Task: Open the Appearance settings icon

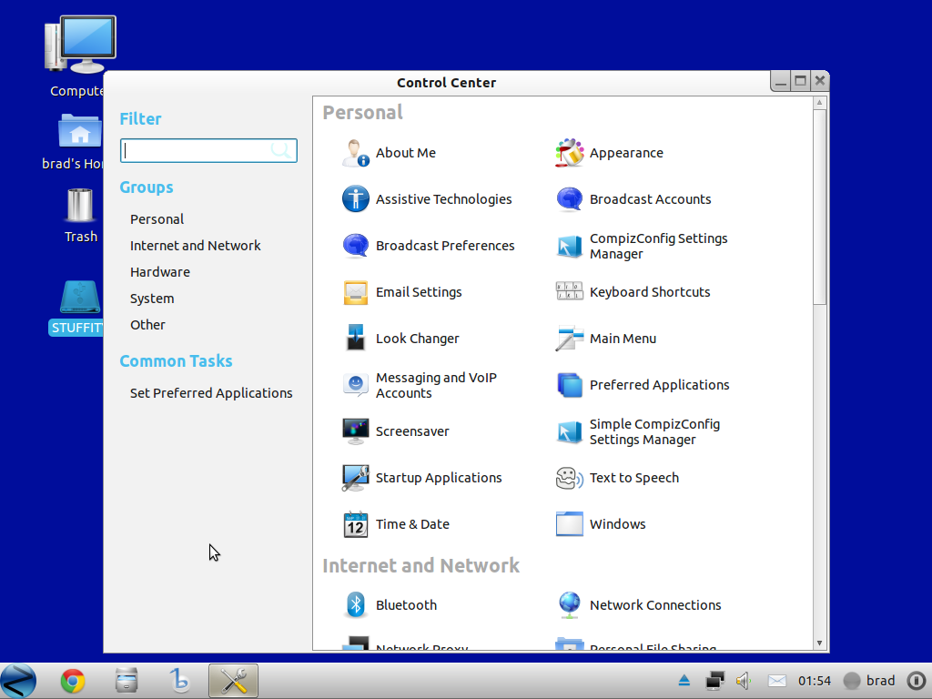Action: click(570, 153)
